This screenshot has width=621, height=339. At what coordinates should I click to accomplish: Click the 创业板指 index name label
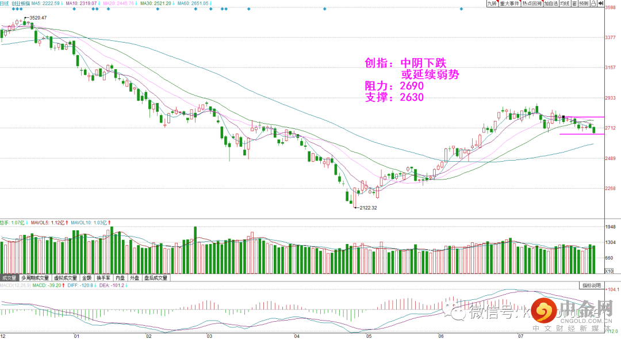(21, 3)
